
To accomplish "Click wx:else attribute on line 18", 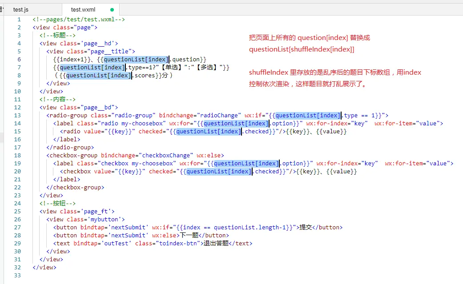I will [209, 155].
